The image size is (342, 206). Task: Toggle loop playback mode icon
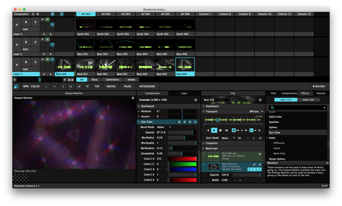click(x=234, y=130)
